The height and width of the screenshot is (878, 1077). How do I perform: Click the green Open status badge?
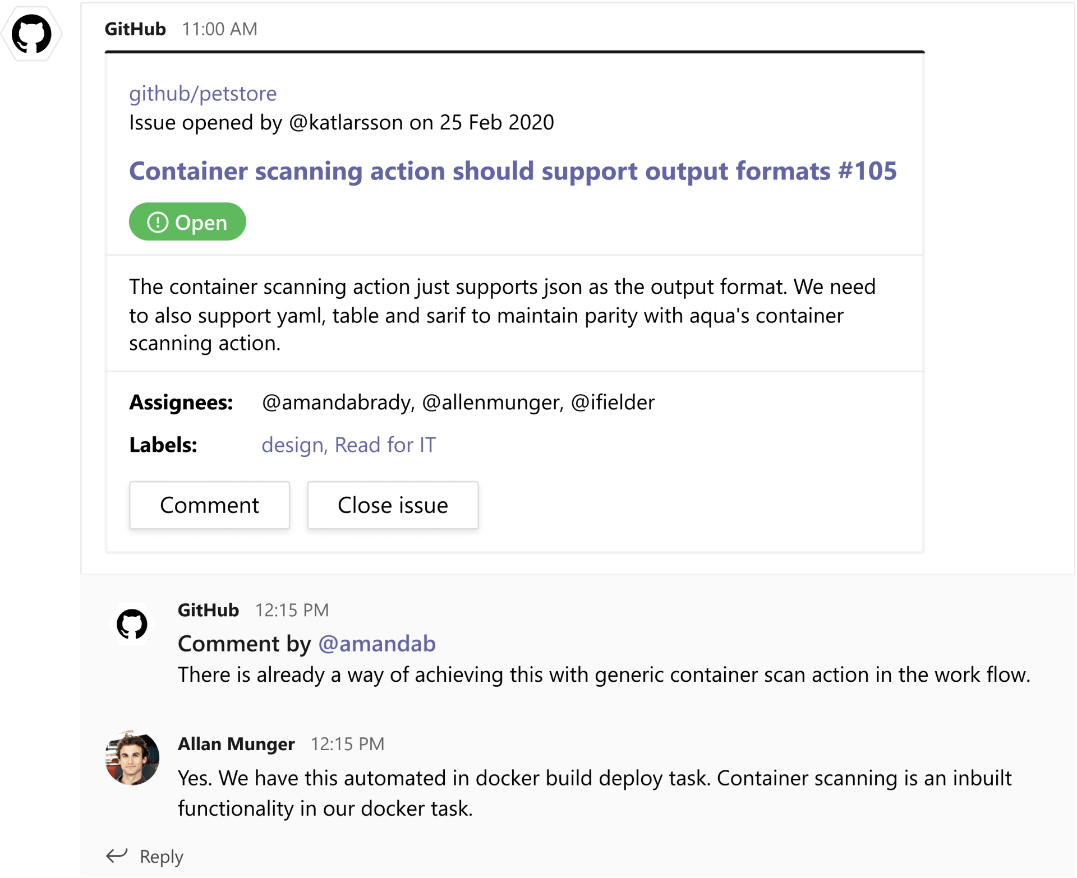(187, 221)
